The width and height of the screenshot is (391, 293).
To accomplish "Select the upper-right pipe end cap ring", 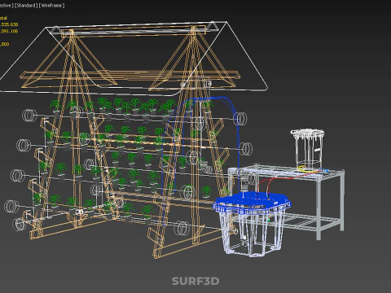I will (240, 119).
